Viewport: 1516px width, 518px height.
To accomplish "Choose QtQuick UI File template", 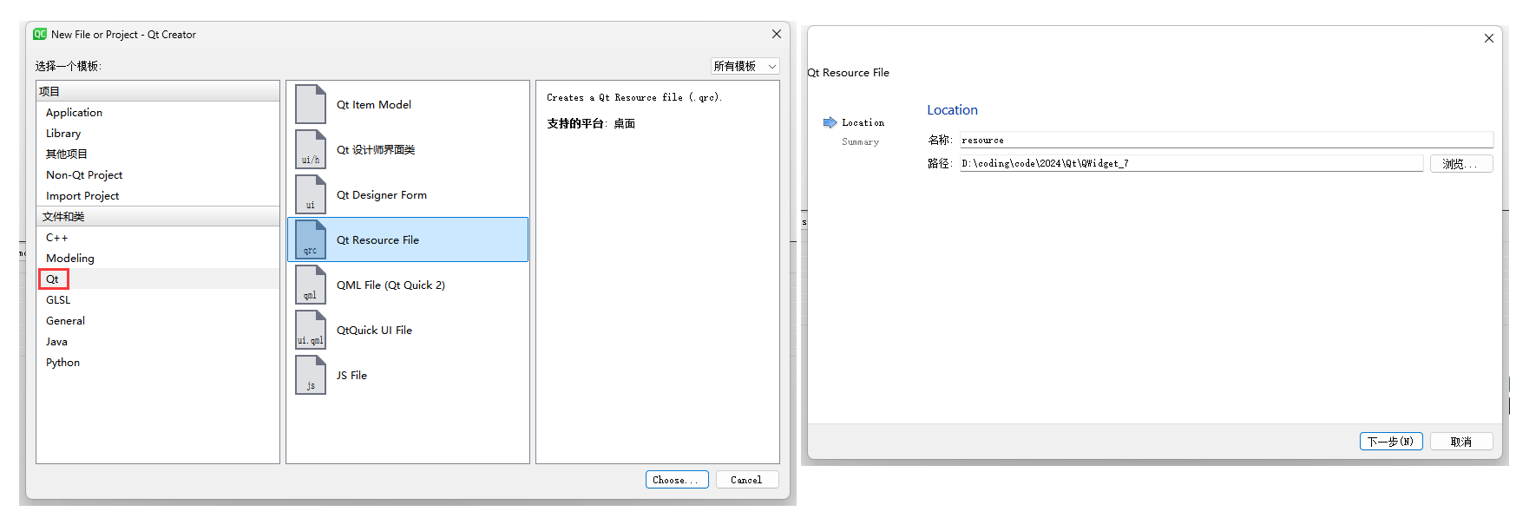I will pos(408,330).
